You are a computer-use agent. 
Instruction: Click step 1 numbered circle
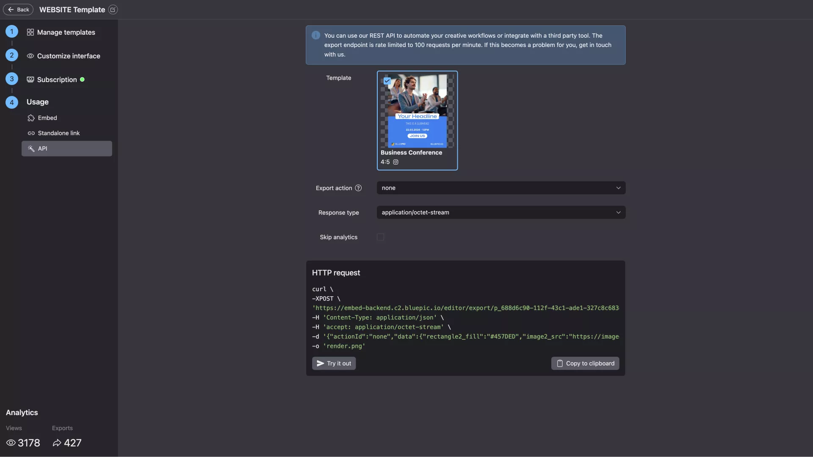pos(12,32)
